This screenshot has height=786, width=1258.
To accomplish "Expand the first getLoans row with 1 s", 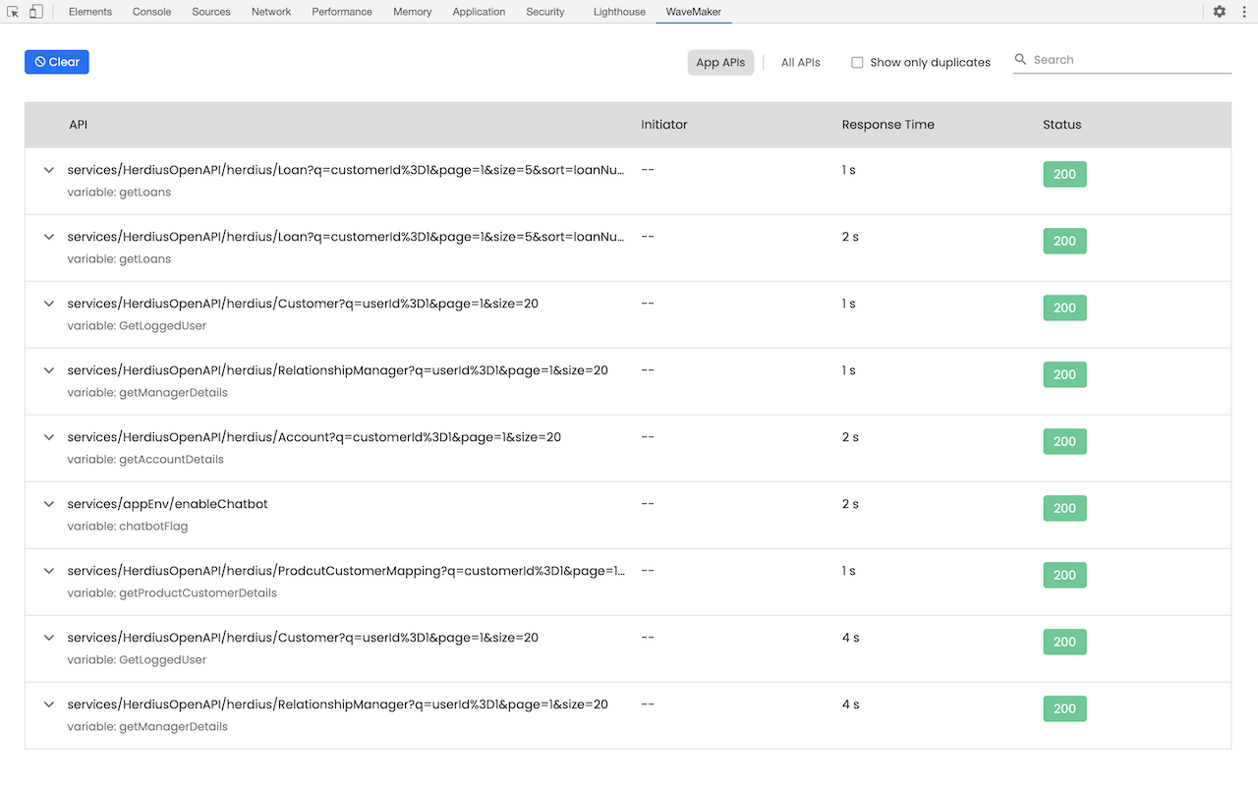I will tap(49, 170).
